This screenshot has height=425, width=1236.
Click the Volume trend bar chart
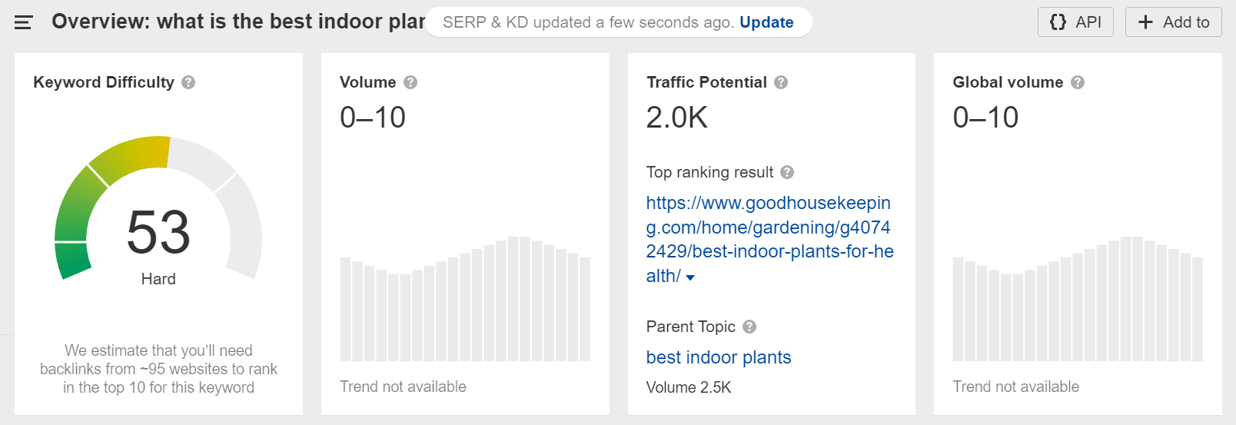coord(465,299)
